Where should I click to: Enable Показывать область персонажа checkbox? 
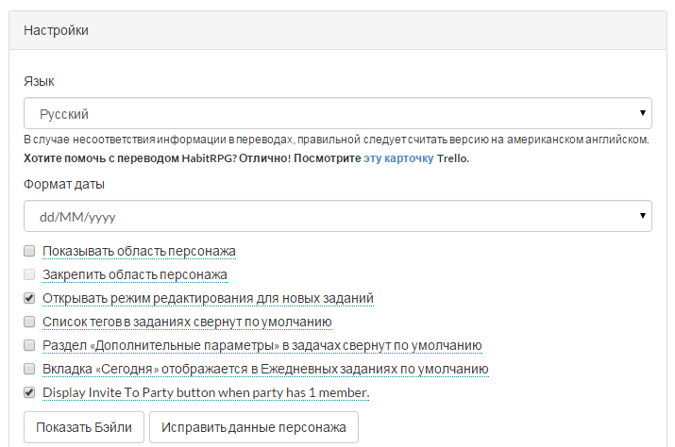pos(29,252)
